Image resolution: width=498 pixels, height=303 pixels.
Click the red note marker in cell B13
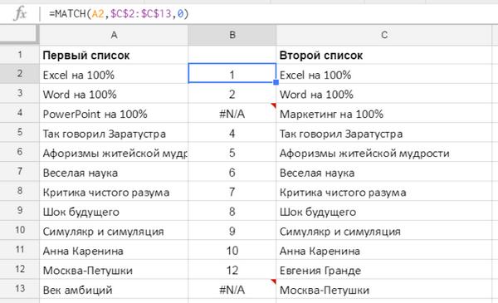273,281
